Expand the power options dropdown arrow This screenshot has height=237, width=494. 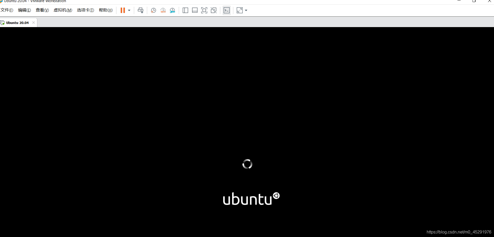129,10
